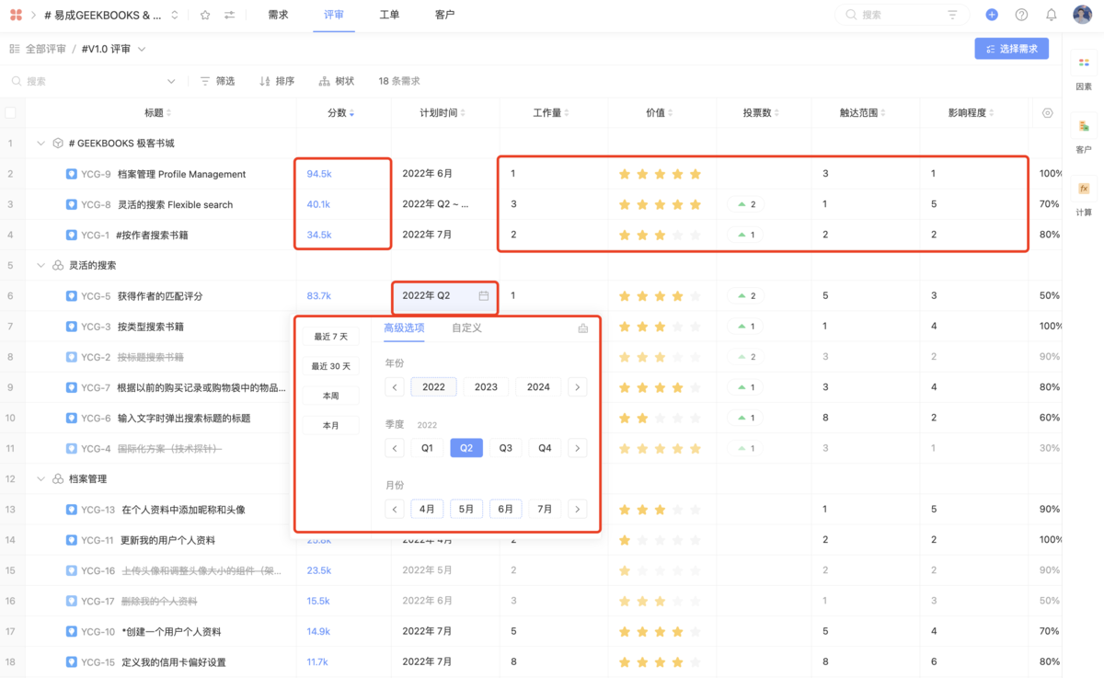Open column settings hexagon icon
This screenshot has height=678, width=1104.
pos(1047,113)
